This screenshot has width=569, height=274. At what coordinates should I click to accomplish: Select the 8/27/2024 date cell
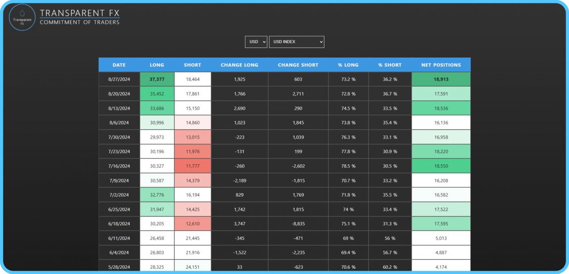[119, 79]
